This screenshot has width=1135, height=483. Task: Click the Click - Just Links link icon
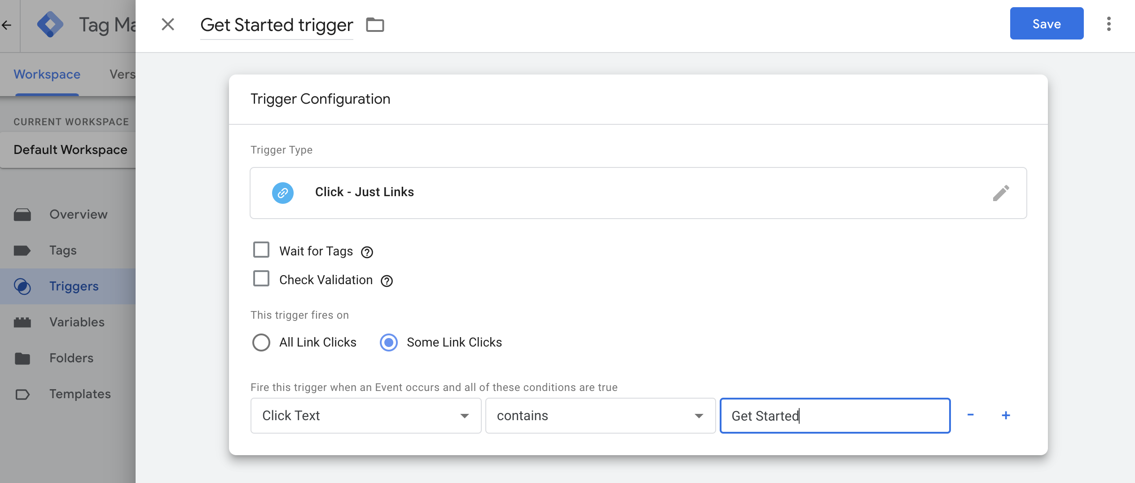[x=283, y=193]
